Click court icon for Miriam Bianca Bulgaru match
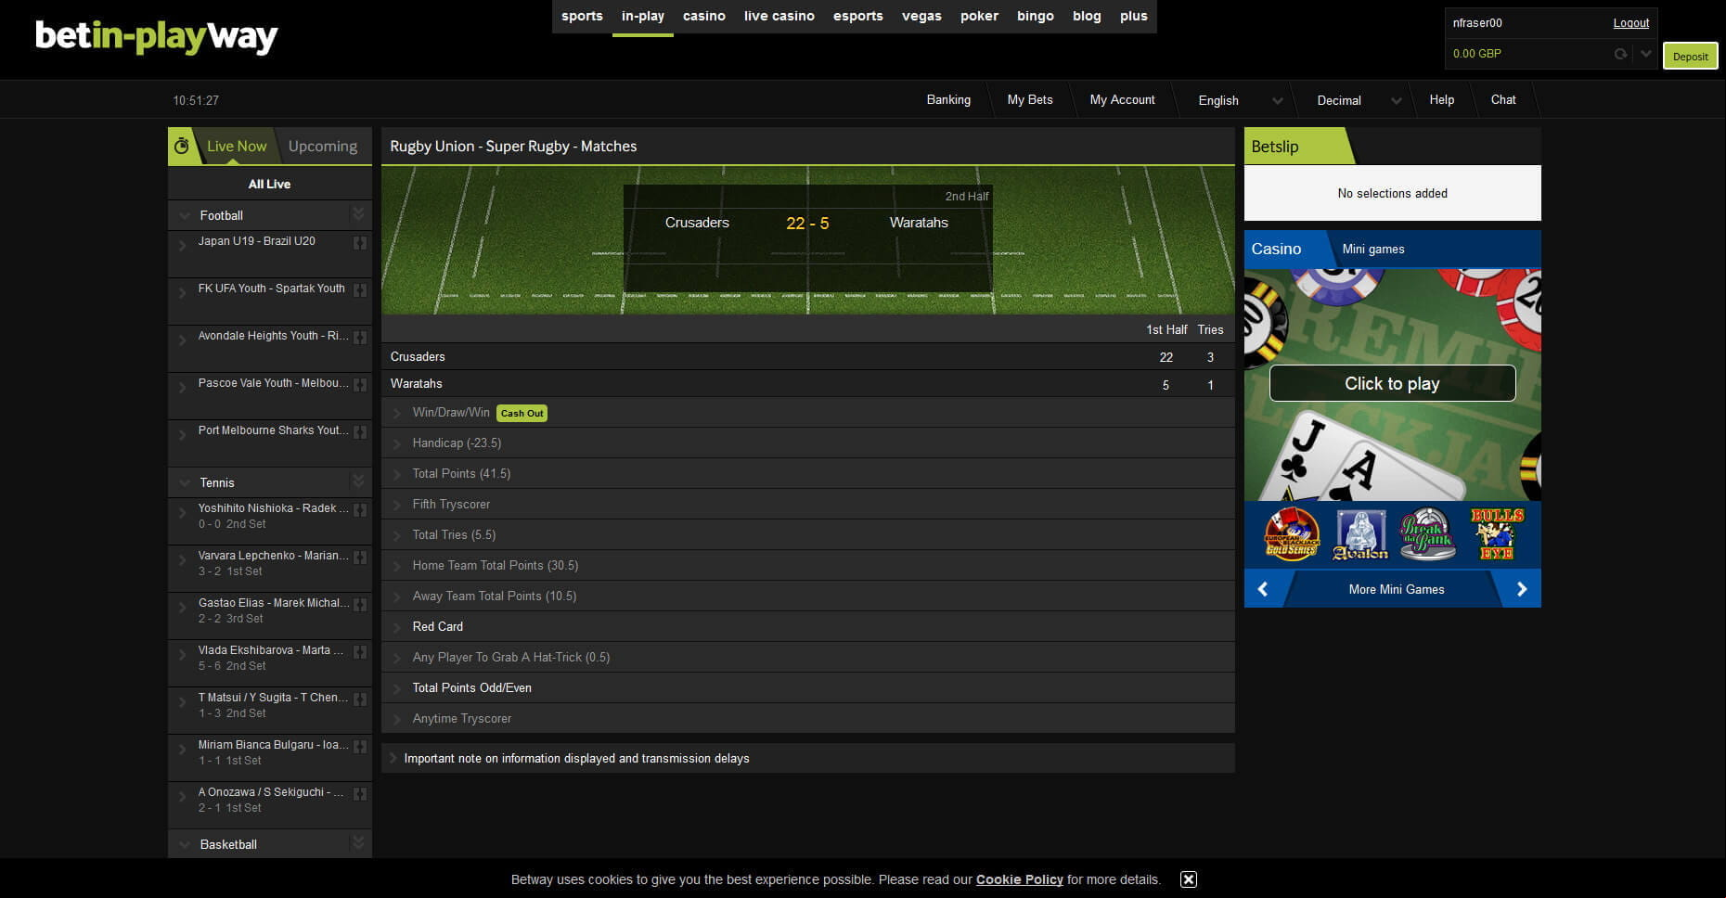 (x=360, y=747)
